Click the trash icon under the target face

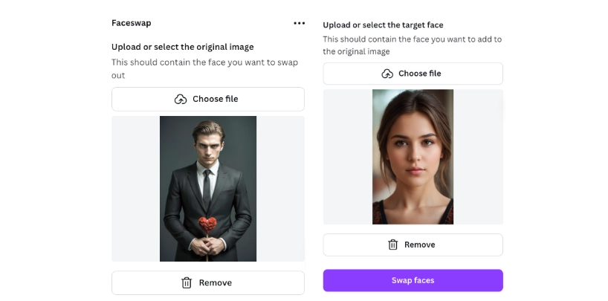393,245
